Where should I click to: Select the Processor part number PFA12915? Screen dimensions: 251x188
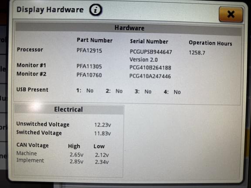click(x=89, y=50)
